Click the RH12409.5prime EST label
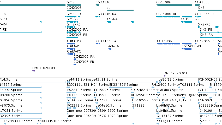The height and width of the screenshot is (125, 222). coord(165,85)
